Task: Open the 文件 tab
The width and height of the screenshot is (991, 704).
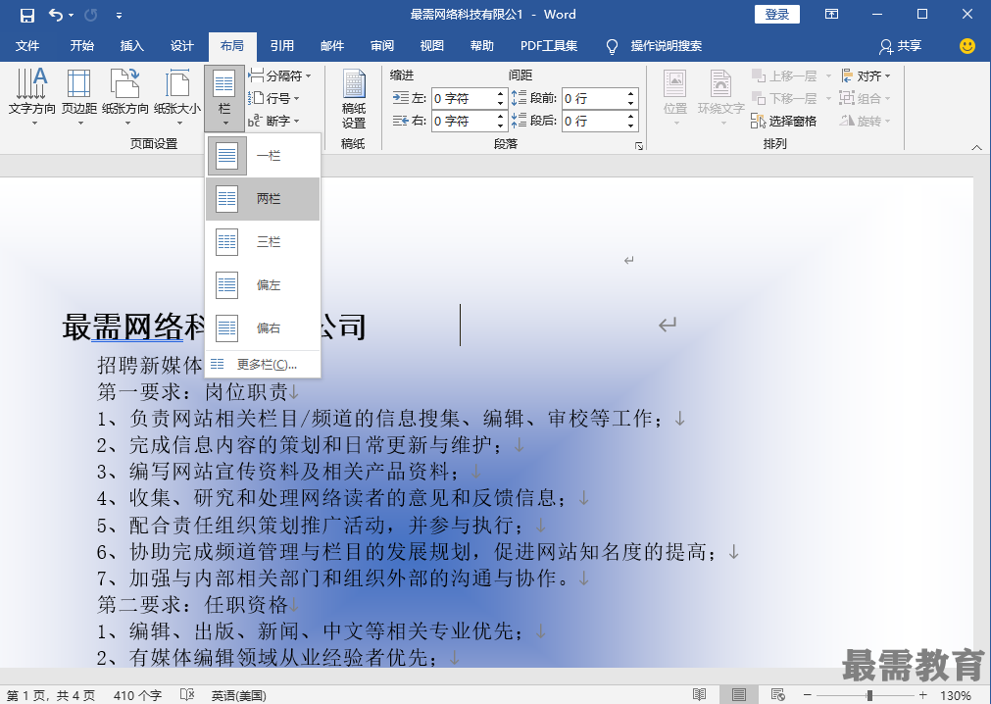Action: click(x=27, y=46)
